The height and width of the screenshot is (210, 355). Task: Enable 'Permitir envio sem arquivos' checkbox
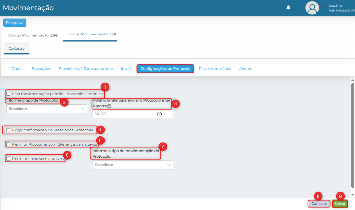coord(8,159)
